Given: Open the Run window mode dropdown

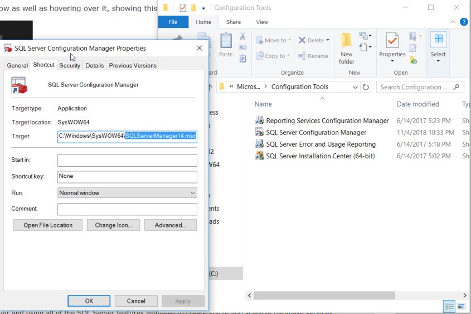Looking at the screenshot, I should point(127,193).
